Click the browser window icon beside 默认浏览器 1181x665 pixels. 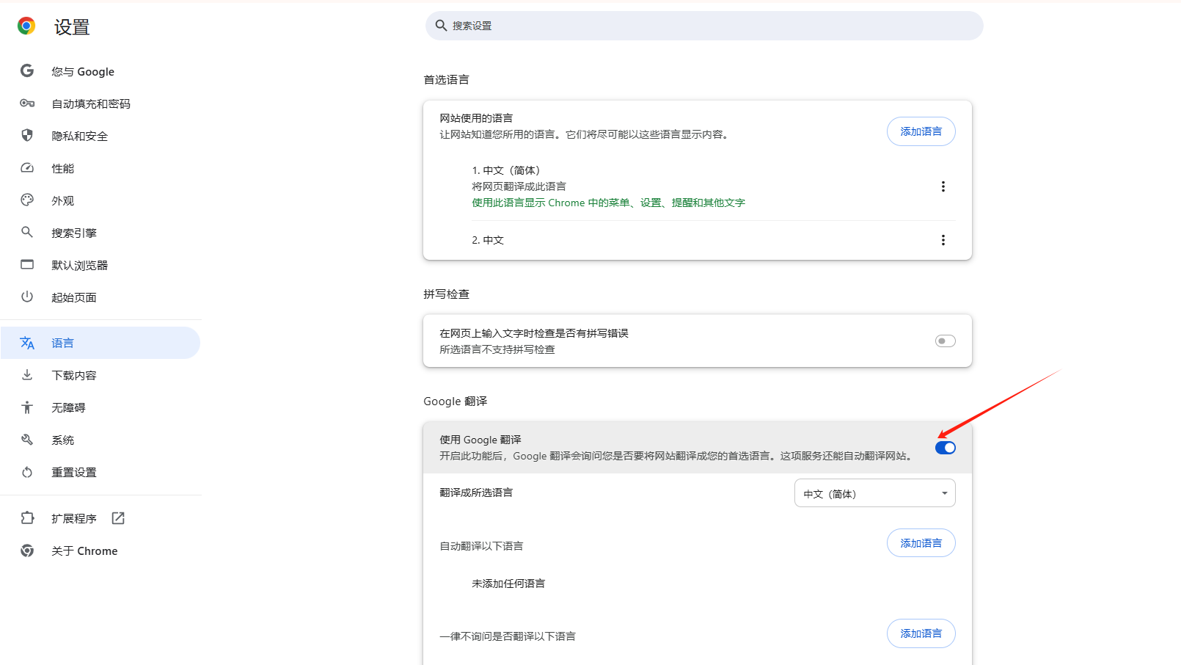tap(27, 264)
